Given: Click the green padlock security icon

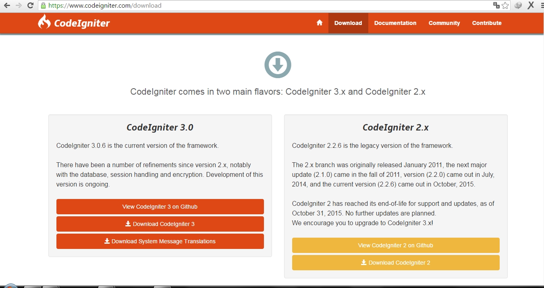Looking at the screenshot, I should pyautogui.click(x=43, y=6).
